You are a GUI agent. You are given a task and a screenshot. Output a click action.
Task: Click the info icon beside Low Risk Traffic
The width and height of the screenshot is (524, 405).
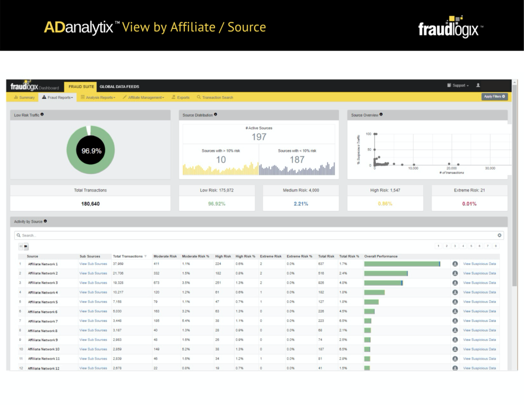tap(42, 114)
